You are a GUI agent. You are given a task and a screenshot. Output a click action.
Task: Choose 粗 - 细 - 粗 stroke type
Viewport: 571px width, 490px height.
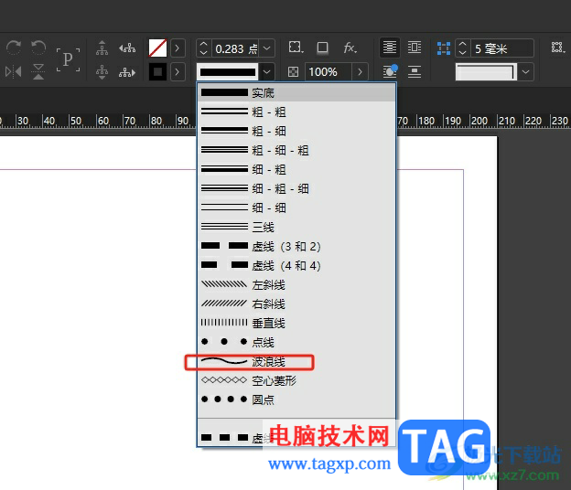296,150
